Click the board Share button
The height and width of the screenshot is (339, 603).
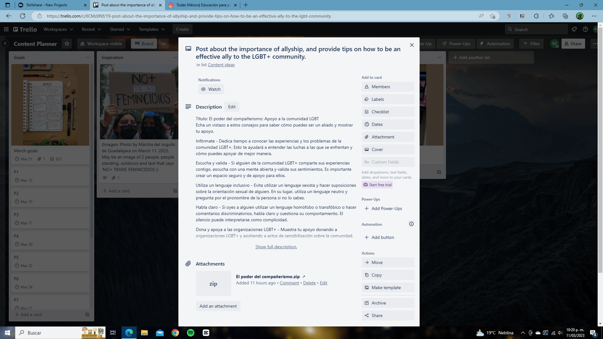[573, 44]
